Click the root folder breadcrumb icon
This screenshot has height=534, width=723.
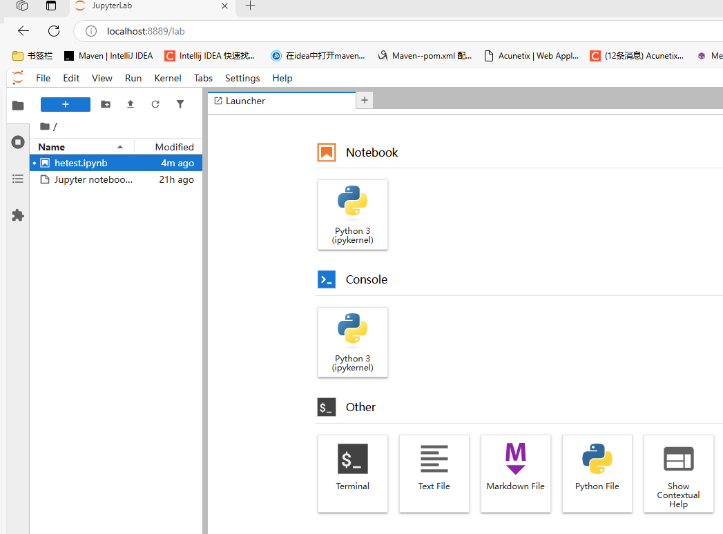pyautogui.click(x=45, y=126)
